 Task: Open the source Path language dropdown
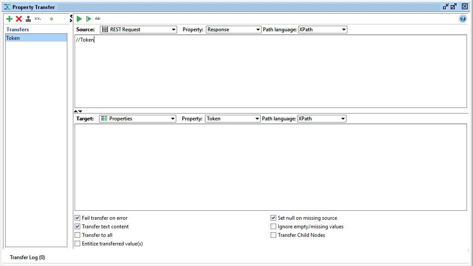tap(322, 30)
